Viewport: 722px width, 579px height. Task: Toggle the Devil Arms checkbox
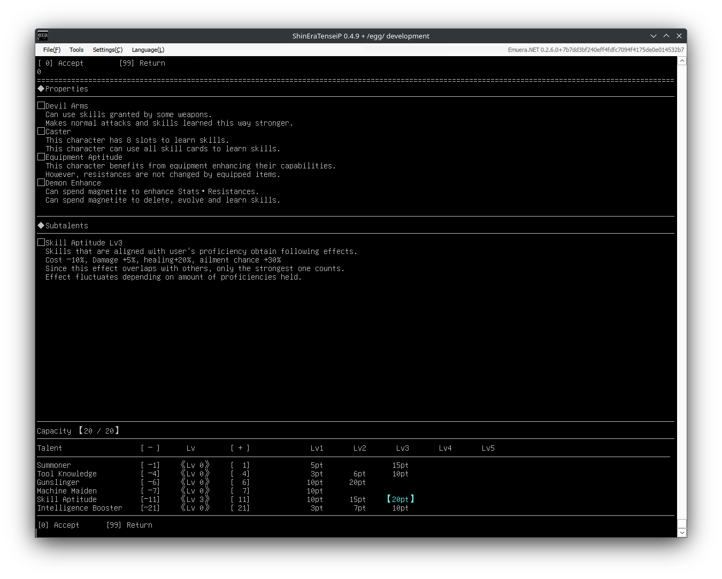click(41, 105)
